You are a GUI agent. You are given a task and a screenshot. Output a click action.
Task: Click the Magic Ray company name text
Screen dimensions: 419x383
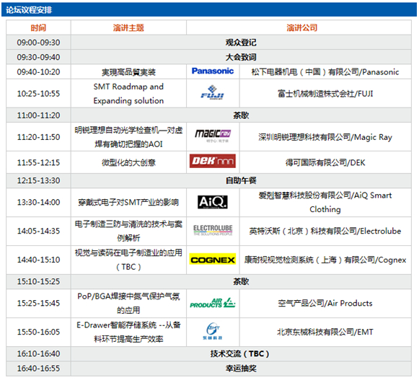[325, 137]
